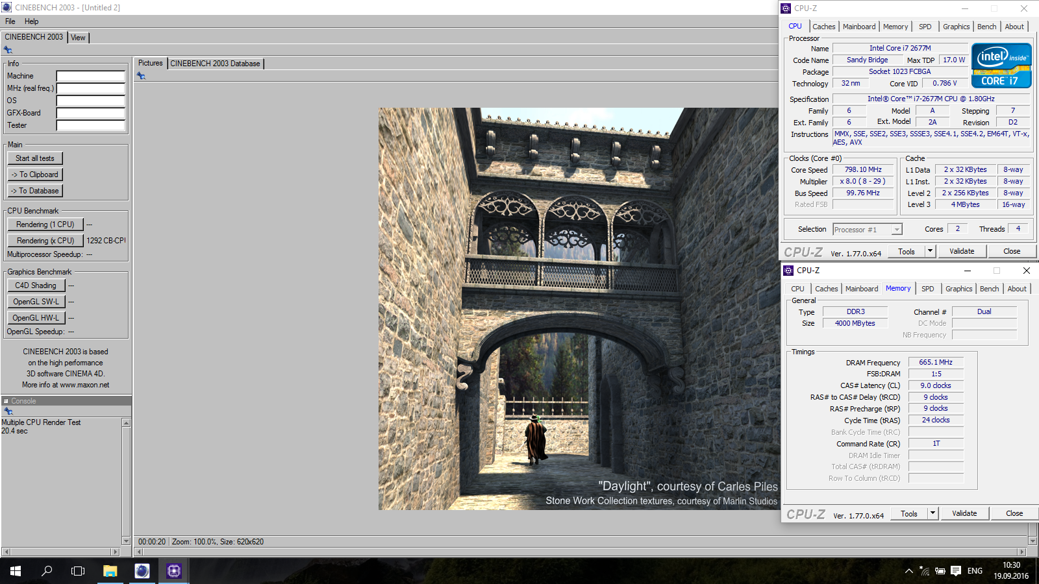Click Console scrollbar up arrow
The height and width of the screenshot is (584, 1039).
126,423
